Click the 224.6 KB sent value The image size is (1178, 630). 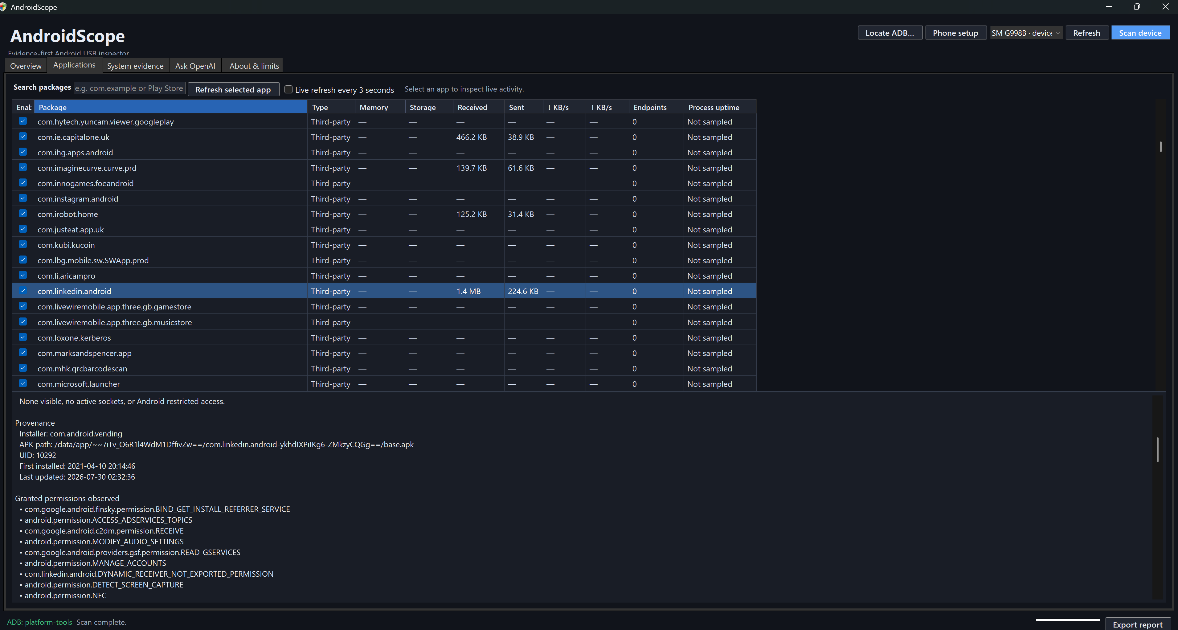coord(523,291)
